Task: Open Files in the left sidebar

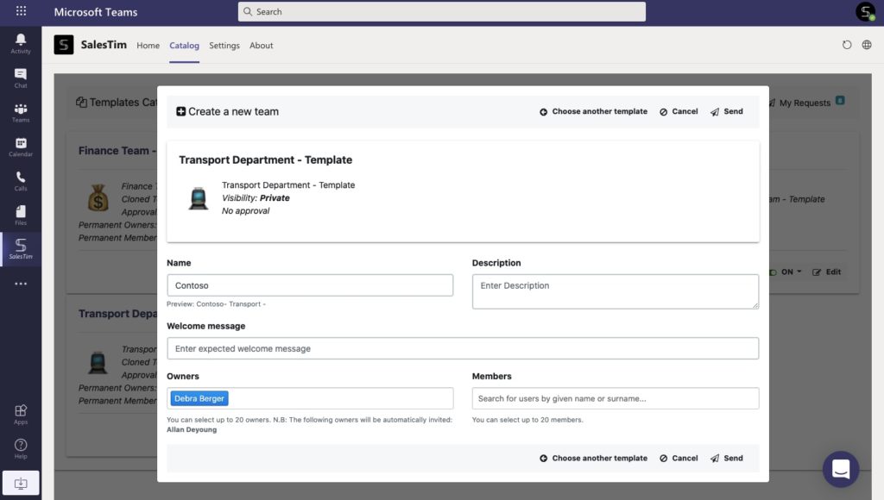Action: click(x=21, y=216)
